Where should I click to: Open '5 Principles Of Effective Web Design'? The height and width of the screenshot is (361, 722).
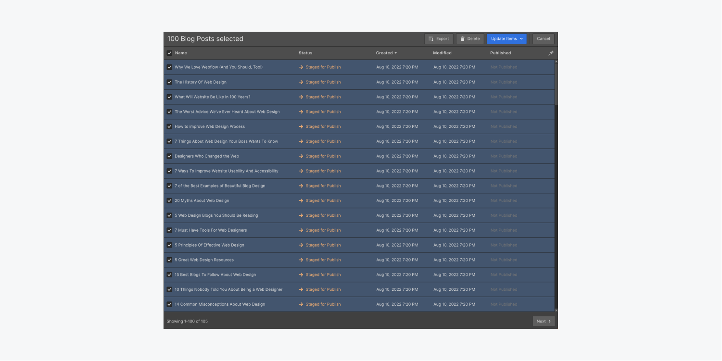[209, 245]
